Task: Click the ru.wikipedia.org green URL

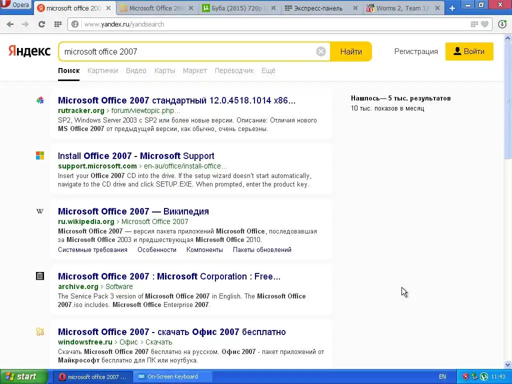Action: (x=86, y=221)
